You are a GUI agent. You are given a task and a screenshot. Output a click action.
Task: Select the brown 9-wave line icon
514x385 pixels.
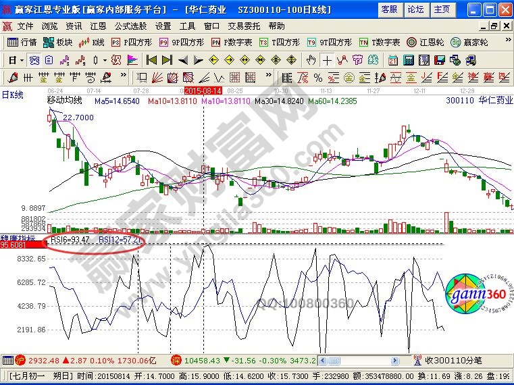pos(80,60)
